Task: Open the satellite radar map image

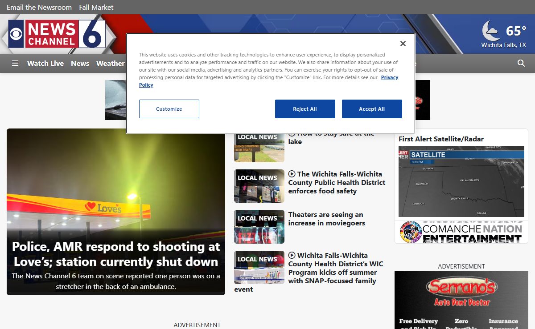Action: [461, 181]
